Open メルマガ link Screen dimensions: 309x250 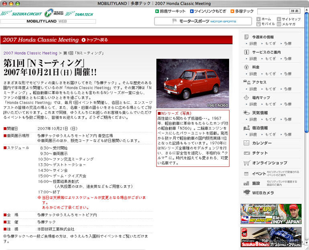(x=286, y=24)
